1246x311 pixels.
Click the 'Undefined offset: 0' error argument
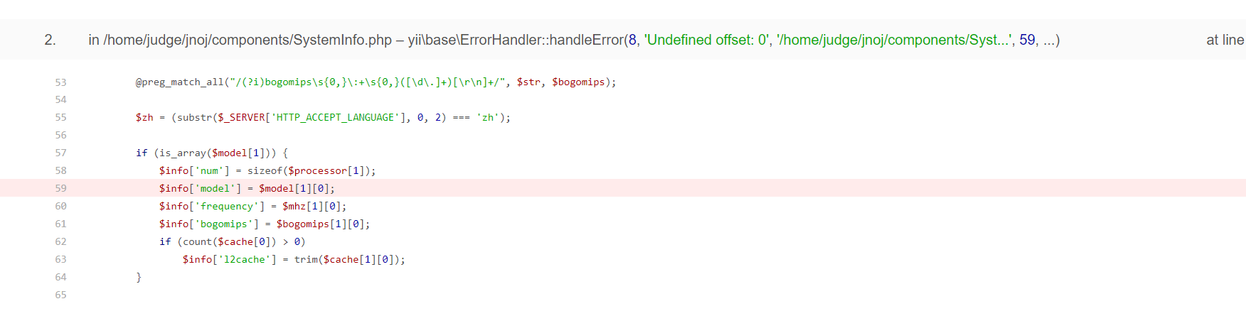(707, 40)
